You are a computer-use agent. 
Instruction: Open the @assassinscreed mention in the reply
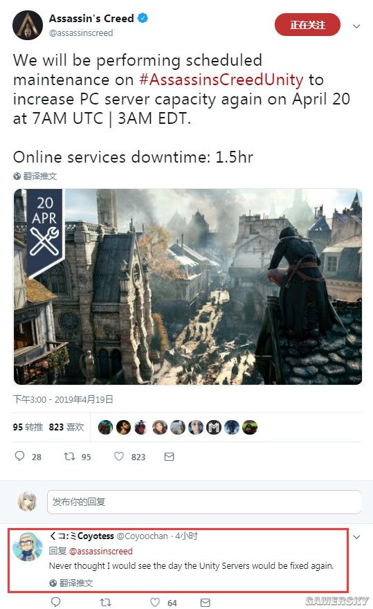[100, 551]
